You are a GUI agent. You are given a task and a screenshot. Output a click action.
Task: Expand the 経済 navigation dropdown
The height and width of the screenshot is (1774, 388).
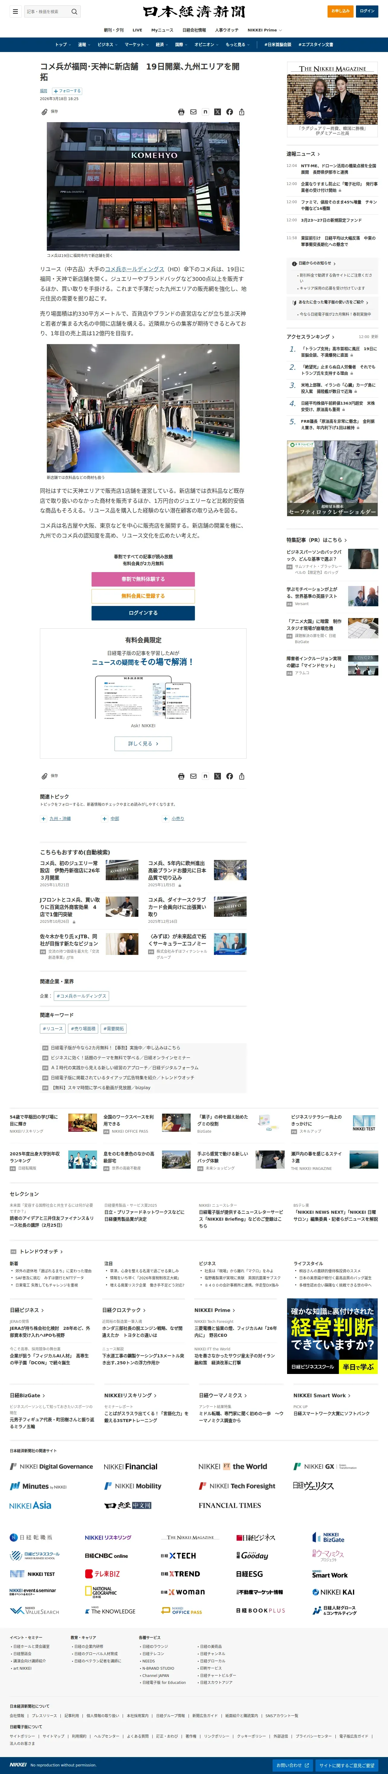161,45
